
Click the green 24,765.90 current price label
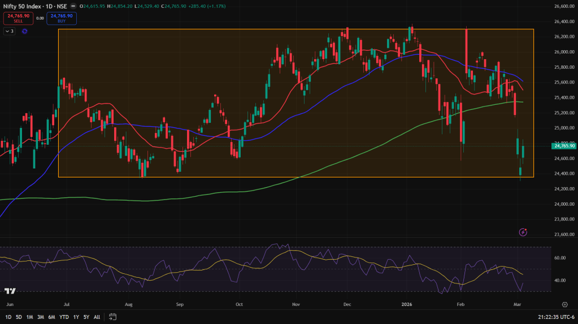564,146
